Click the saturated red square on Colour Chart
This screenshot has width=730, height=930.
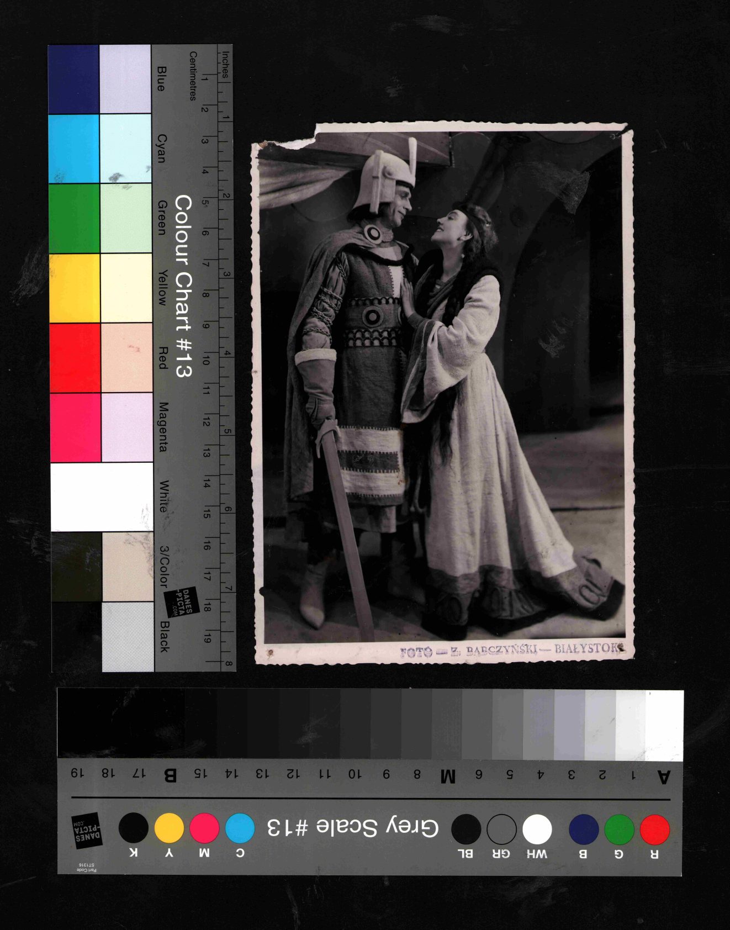click(75, 357)
